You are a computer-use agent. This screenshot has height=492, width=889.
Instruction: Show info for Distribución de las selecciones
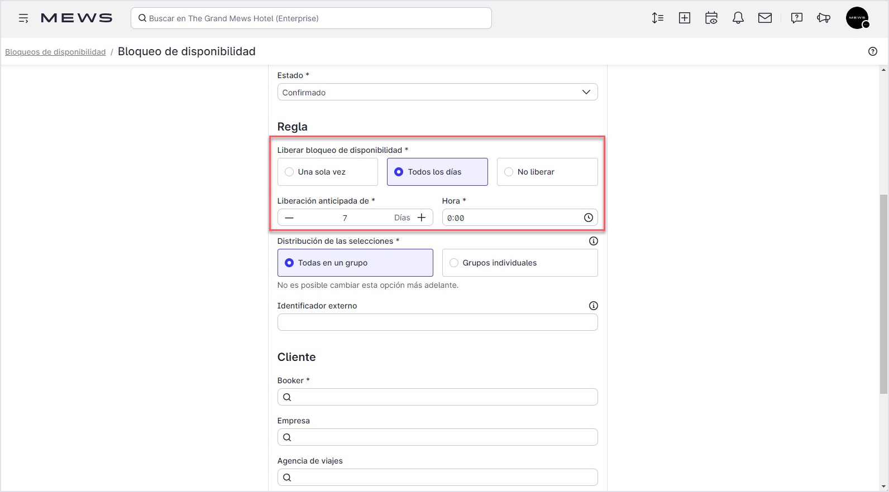[593, 241]
